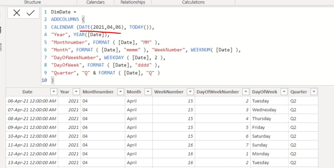Image resolution: width=334 pixels, height=168 pixels.
Task: Select the Monday cell in DayOfWeek
Action: click(270, 154)
